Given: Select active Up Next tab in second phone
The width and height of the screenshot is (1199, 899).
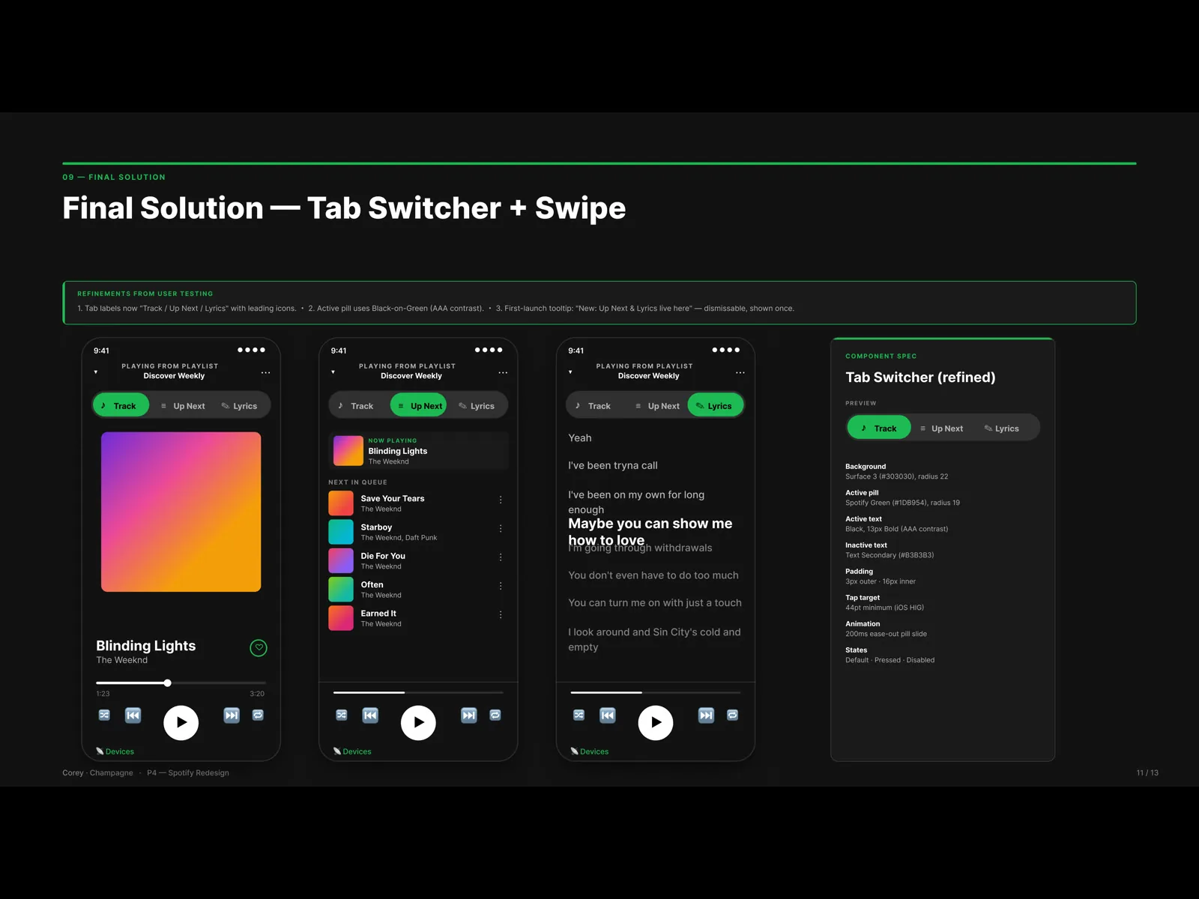Looking at the screenshot, I should [418, 405].
